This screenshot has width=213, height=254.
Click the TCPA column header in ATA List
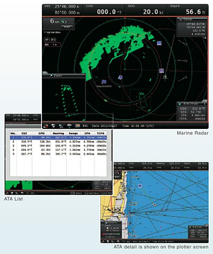pos(100,134)
